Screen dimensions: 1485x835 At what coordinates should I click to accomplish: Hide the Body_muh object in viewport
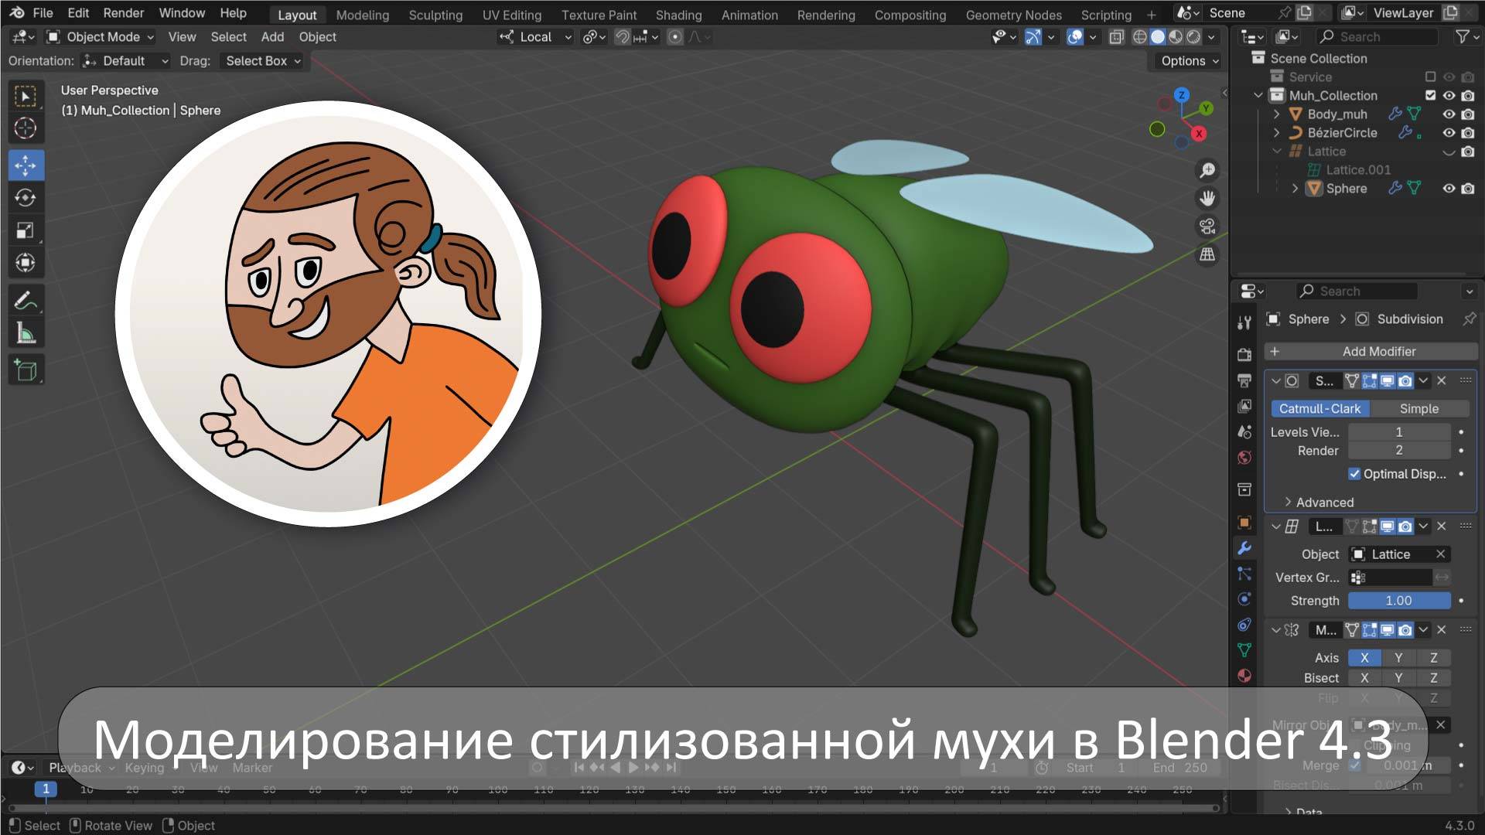1449,114
